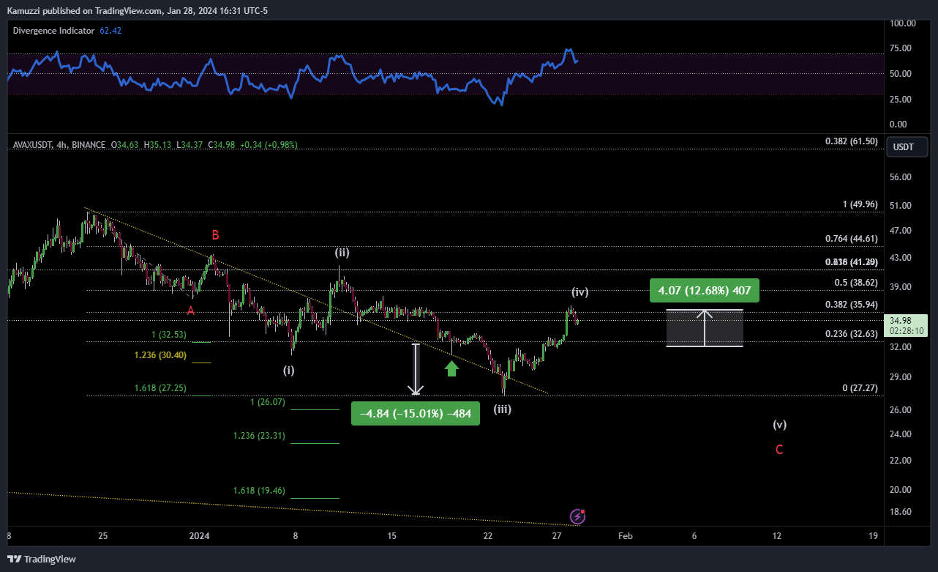Click the green -4.84 (-15.01%) measurement label

(415, 413)
